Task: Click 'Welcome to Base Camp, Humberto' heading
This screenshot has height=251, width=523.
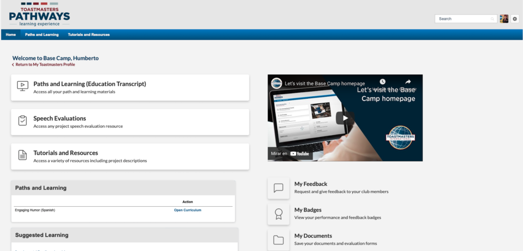Action: point(55,58)
